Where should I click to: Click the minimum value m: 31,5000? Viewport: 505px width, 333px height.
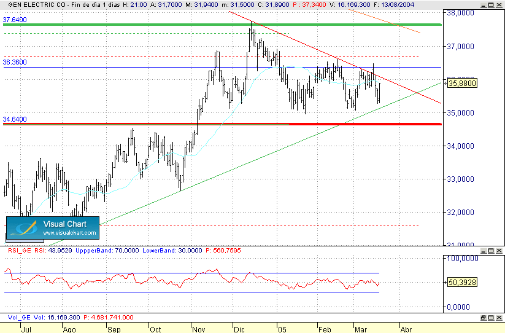237,5
